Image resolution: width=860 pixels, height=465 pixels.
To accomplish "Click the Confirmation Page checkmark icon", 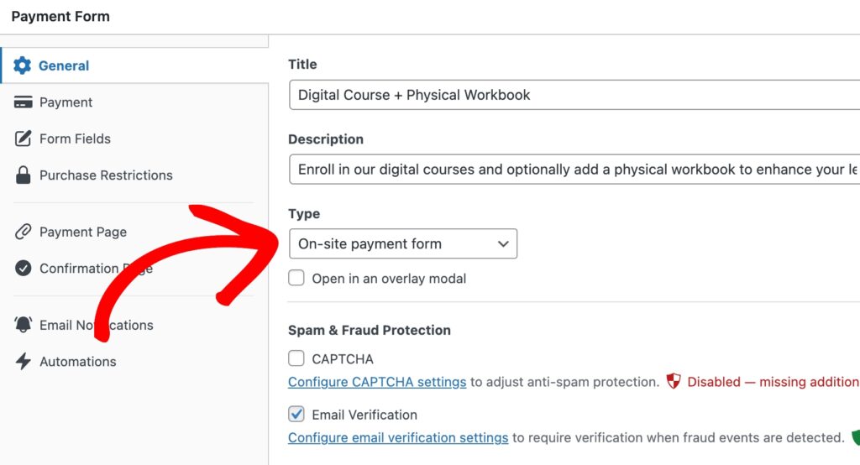I will click(x=24, y=269).
